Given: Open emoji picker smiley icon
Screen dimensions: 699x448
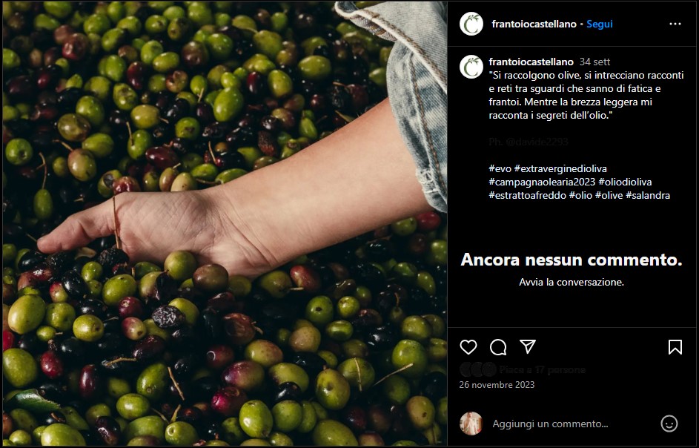Looking at the screenshot, I should pos(669,424).
